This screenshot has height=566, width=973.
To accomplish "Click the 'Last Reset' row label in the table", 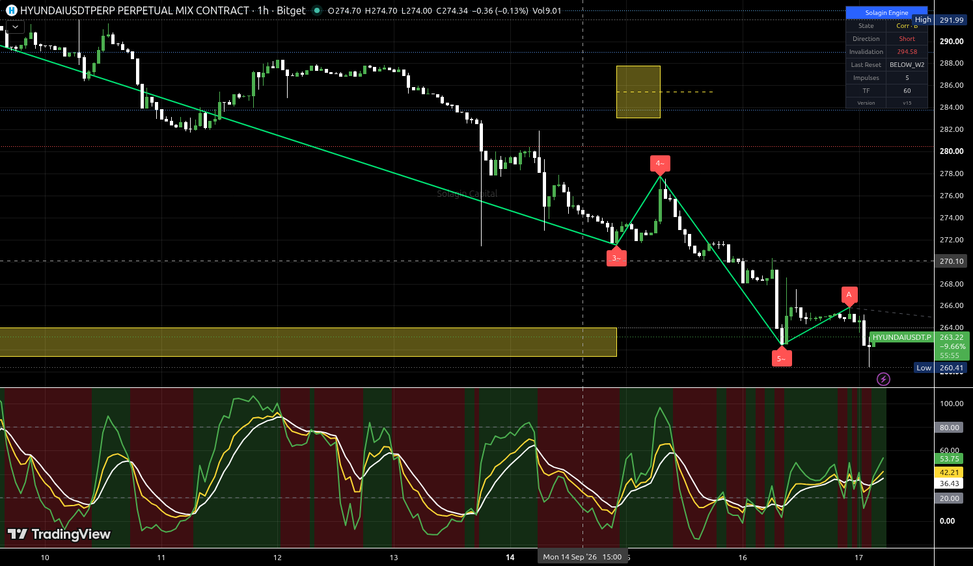I will (x=866, y=65).
